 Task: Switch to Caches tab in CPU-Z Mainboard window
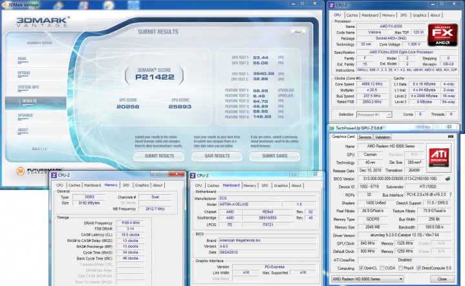point(213,186)
